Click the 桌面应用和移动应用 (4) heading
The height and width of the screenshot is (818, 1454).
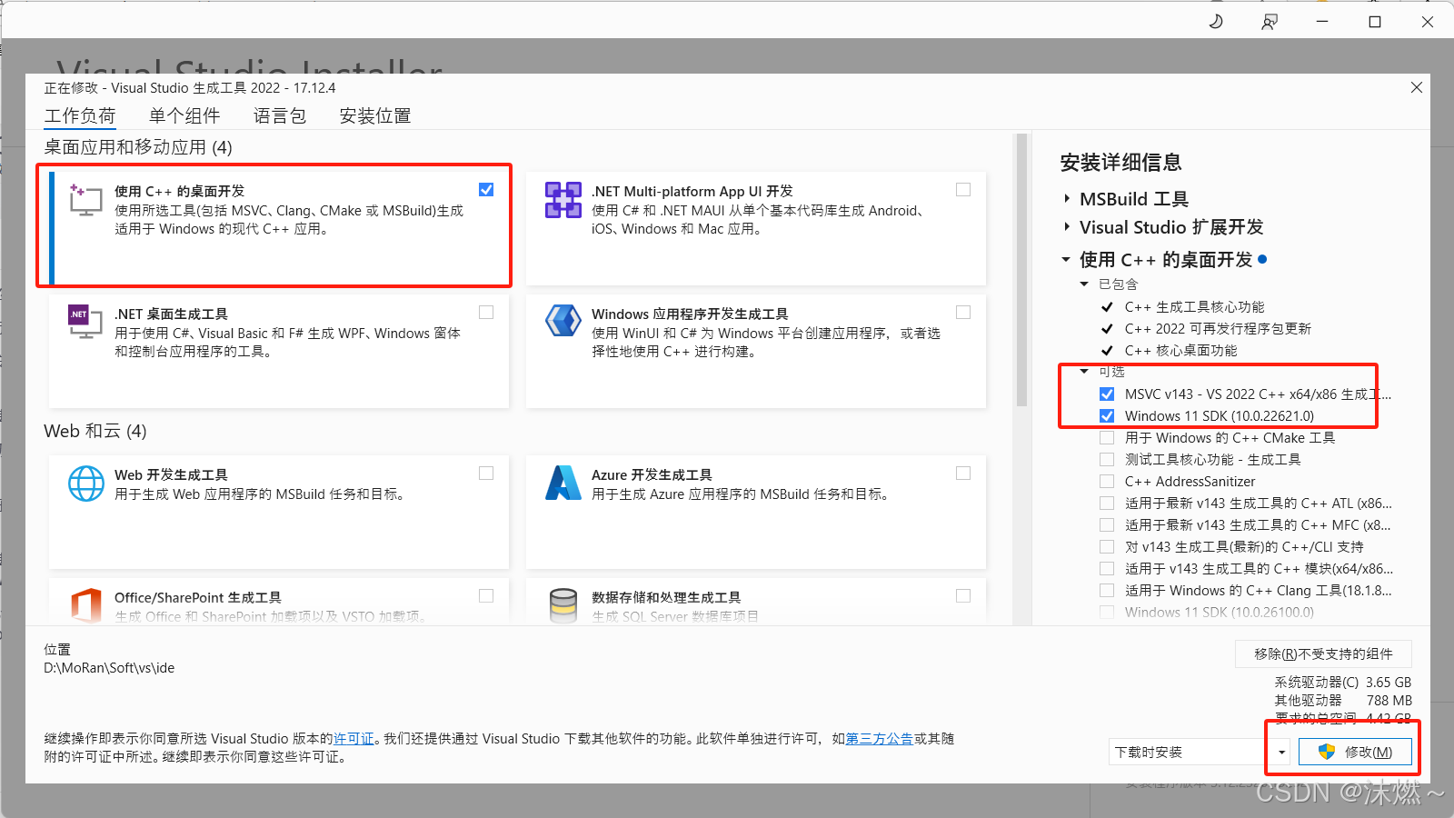pos(138,147)
